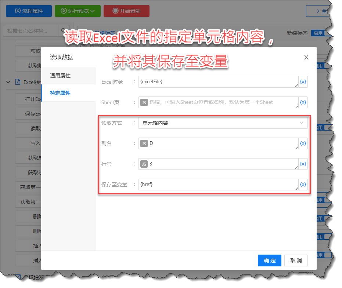This screenshot has height=288, width=342.
Task: Collapse the Excel操作 group in the sidebar
Action: 8,82
